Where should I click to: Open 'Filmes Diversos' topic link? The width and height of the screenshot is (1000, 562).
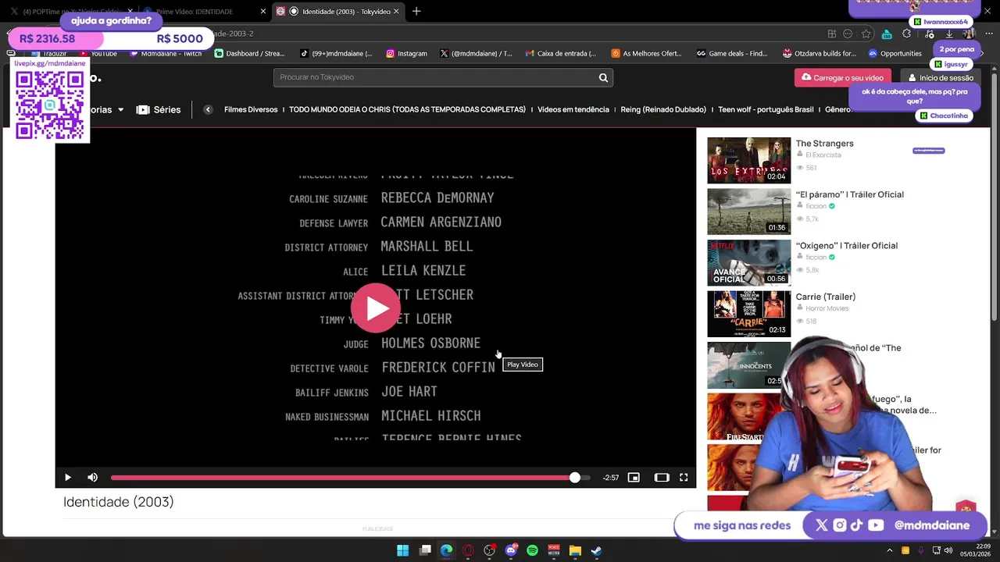(x=251, y=109)
